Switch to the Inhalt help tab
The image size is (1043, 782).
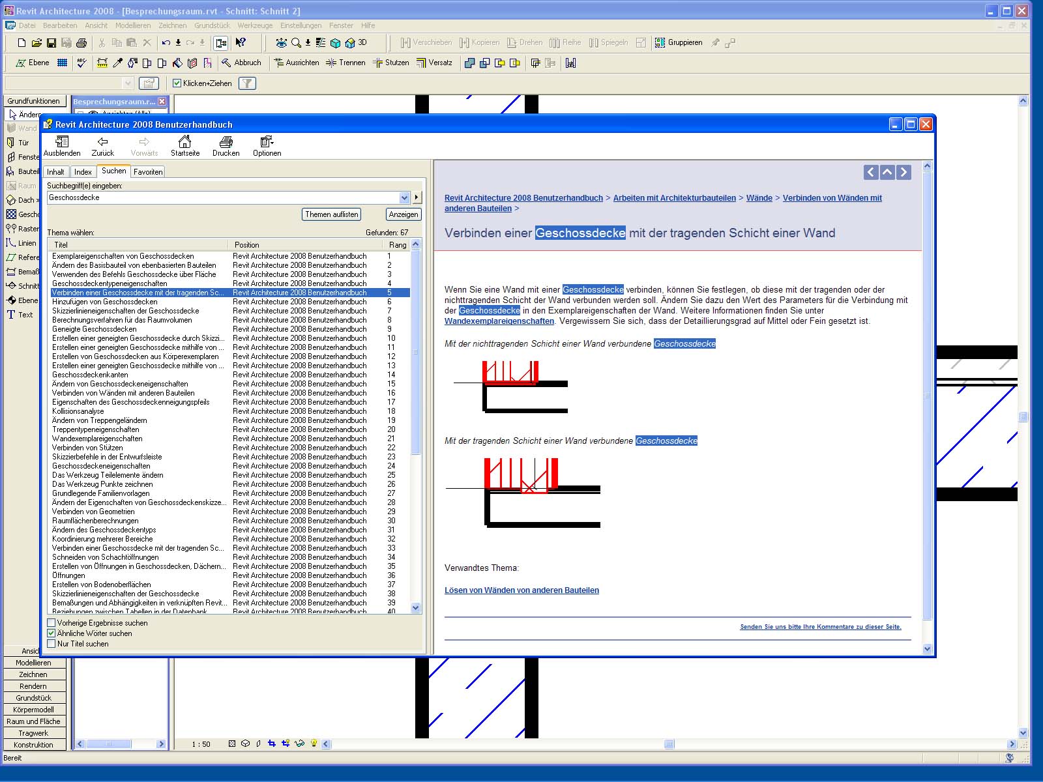55,172
